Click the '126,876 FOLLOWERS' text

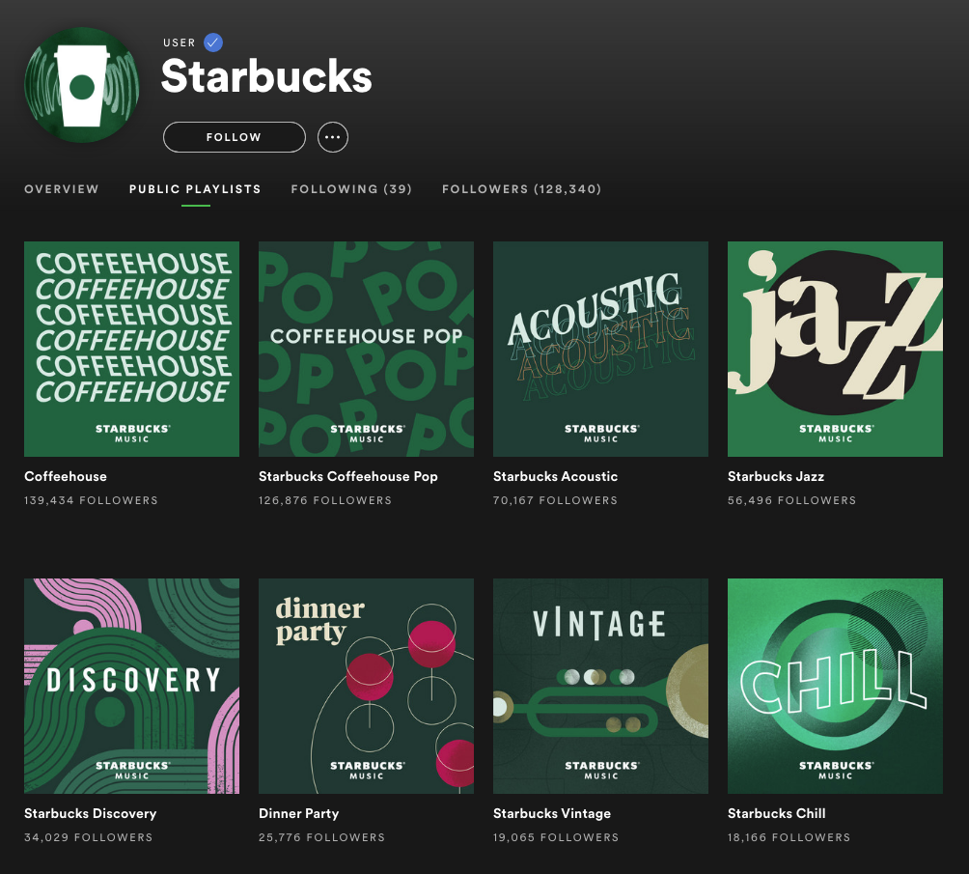point(325,500)
